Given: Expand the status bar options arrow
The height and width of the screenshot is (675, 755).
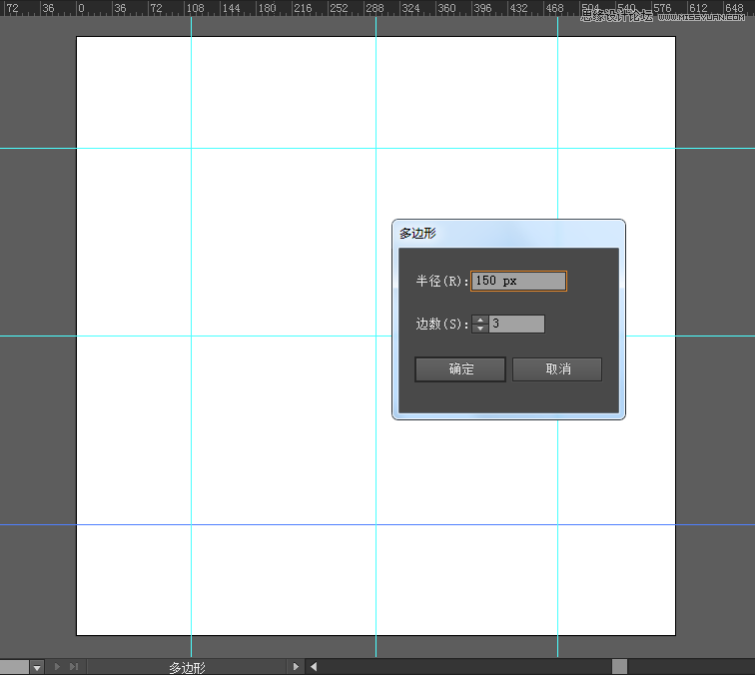Looking at the screenshot, I should (x=296, y=667).
